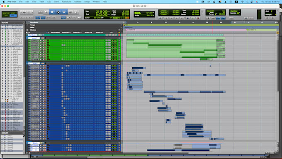This screenshot has width=282, height=159.
Task: Click the SENDS A-E column header
Action: (88, 33)
